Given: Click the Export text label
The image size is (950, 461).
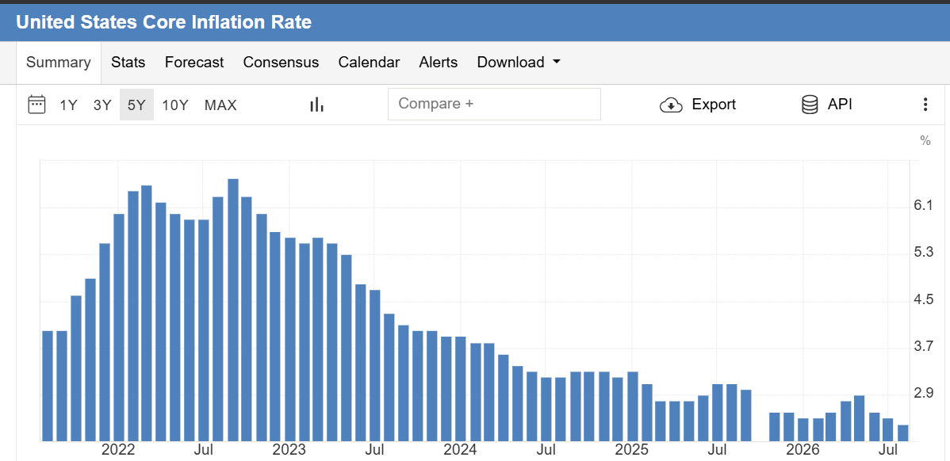Looking at the screenshot, I should pyautogui.click(x=714, y=105).
